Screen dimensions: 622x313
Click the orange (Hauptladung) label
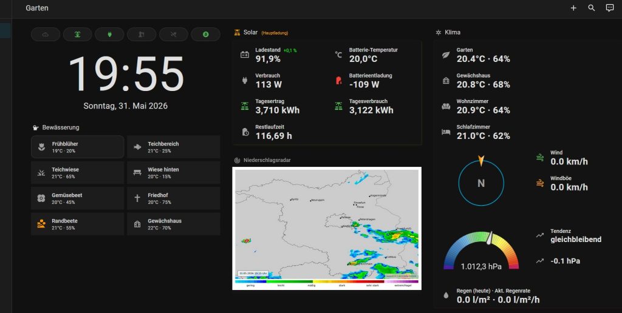[275, 33]
